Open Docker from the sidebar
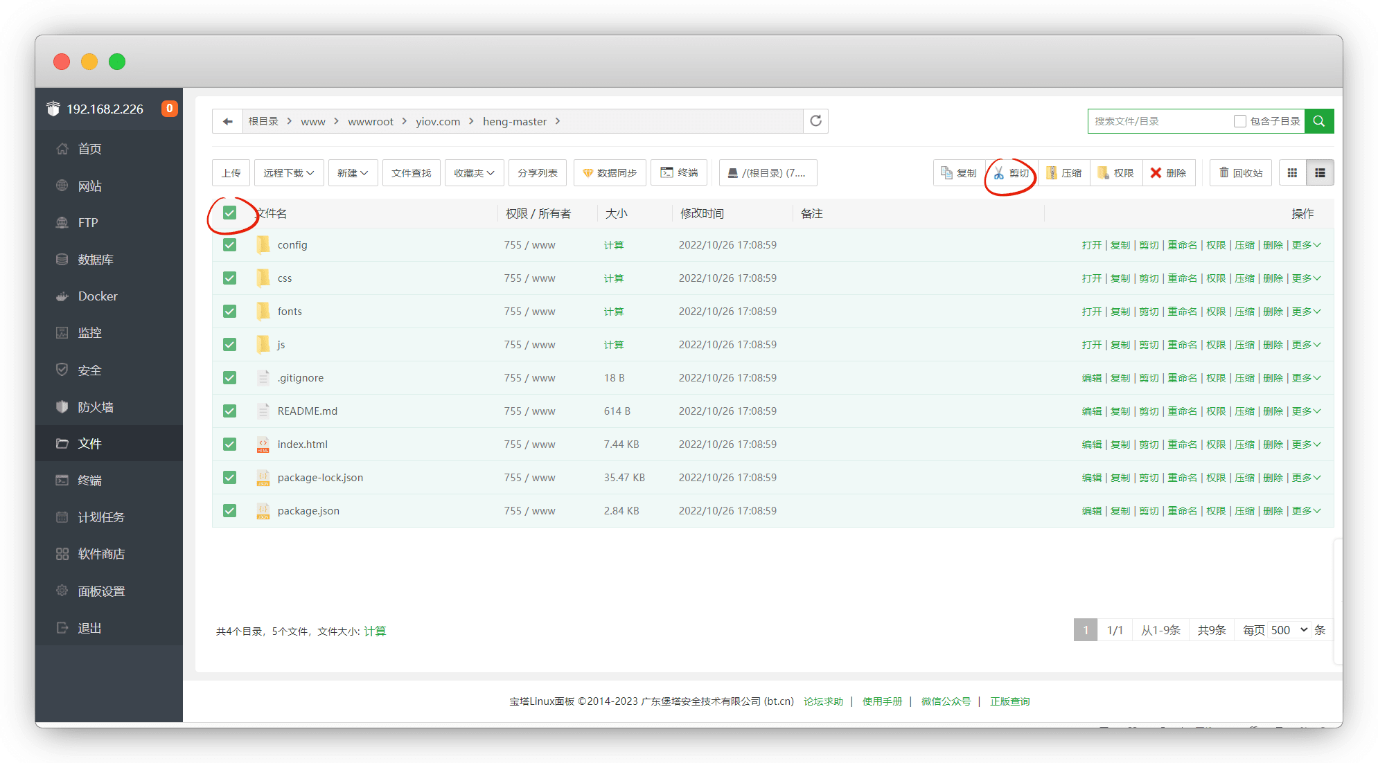 pos(97,296)
